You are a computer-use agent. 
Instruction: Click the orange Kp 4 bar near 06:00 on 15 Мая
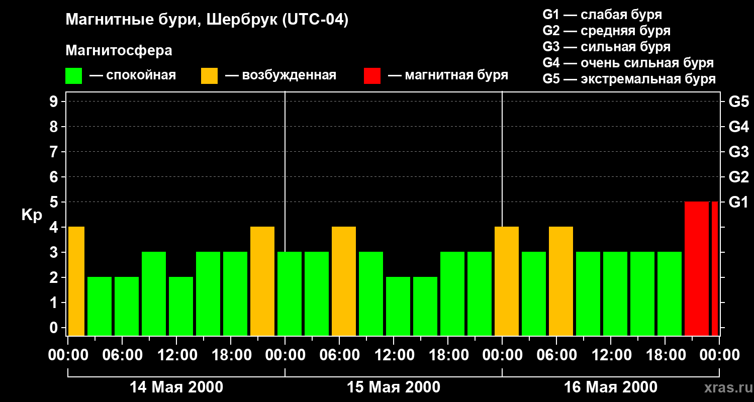point(344,281)
